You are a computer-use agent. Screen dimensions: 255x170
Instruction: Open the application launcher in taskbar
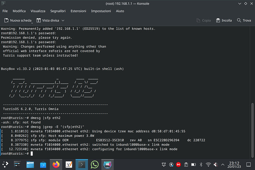coord(6,164)
